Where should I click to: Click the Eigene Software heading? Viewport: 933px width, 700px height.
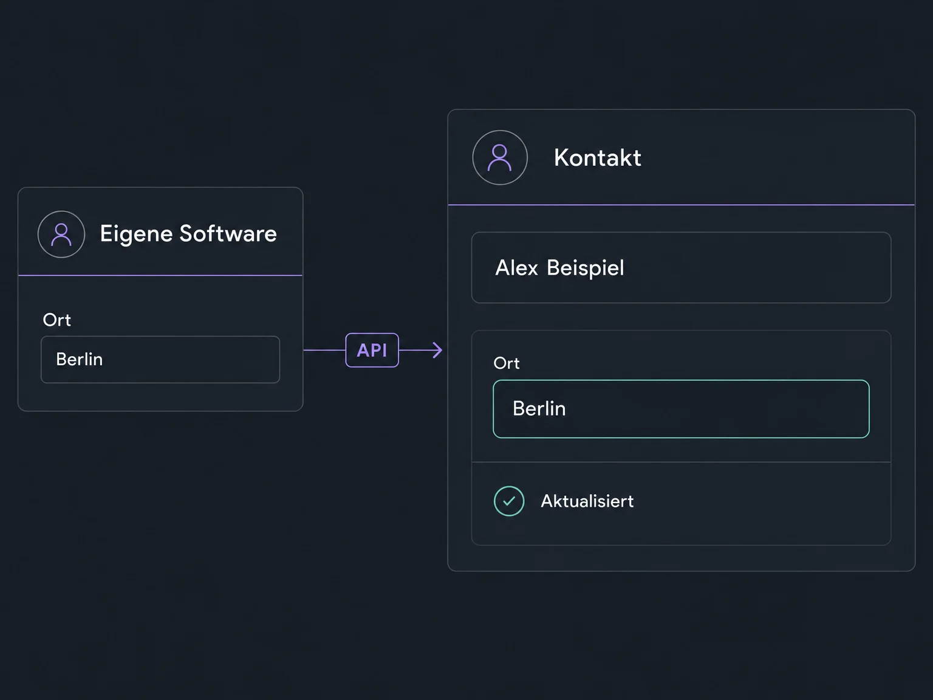coord(188,234)
